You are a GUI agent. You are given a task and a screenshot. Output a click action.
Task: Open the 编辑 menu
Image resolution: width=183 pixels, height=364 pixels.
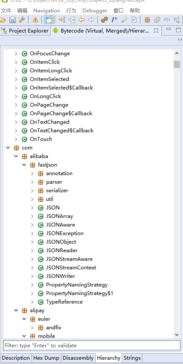tap(22, 11)
